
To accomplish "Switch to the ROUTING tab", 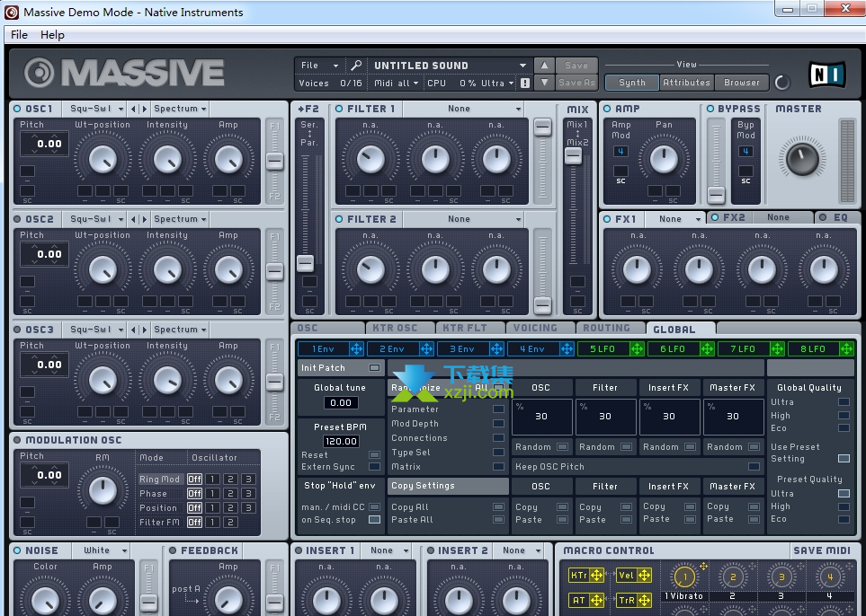I will 611,328.
